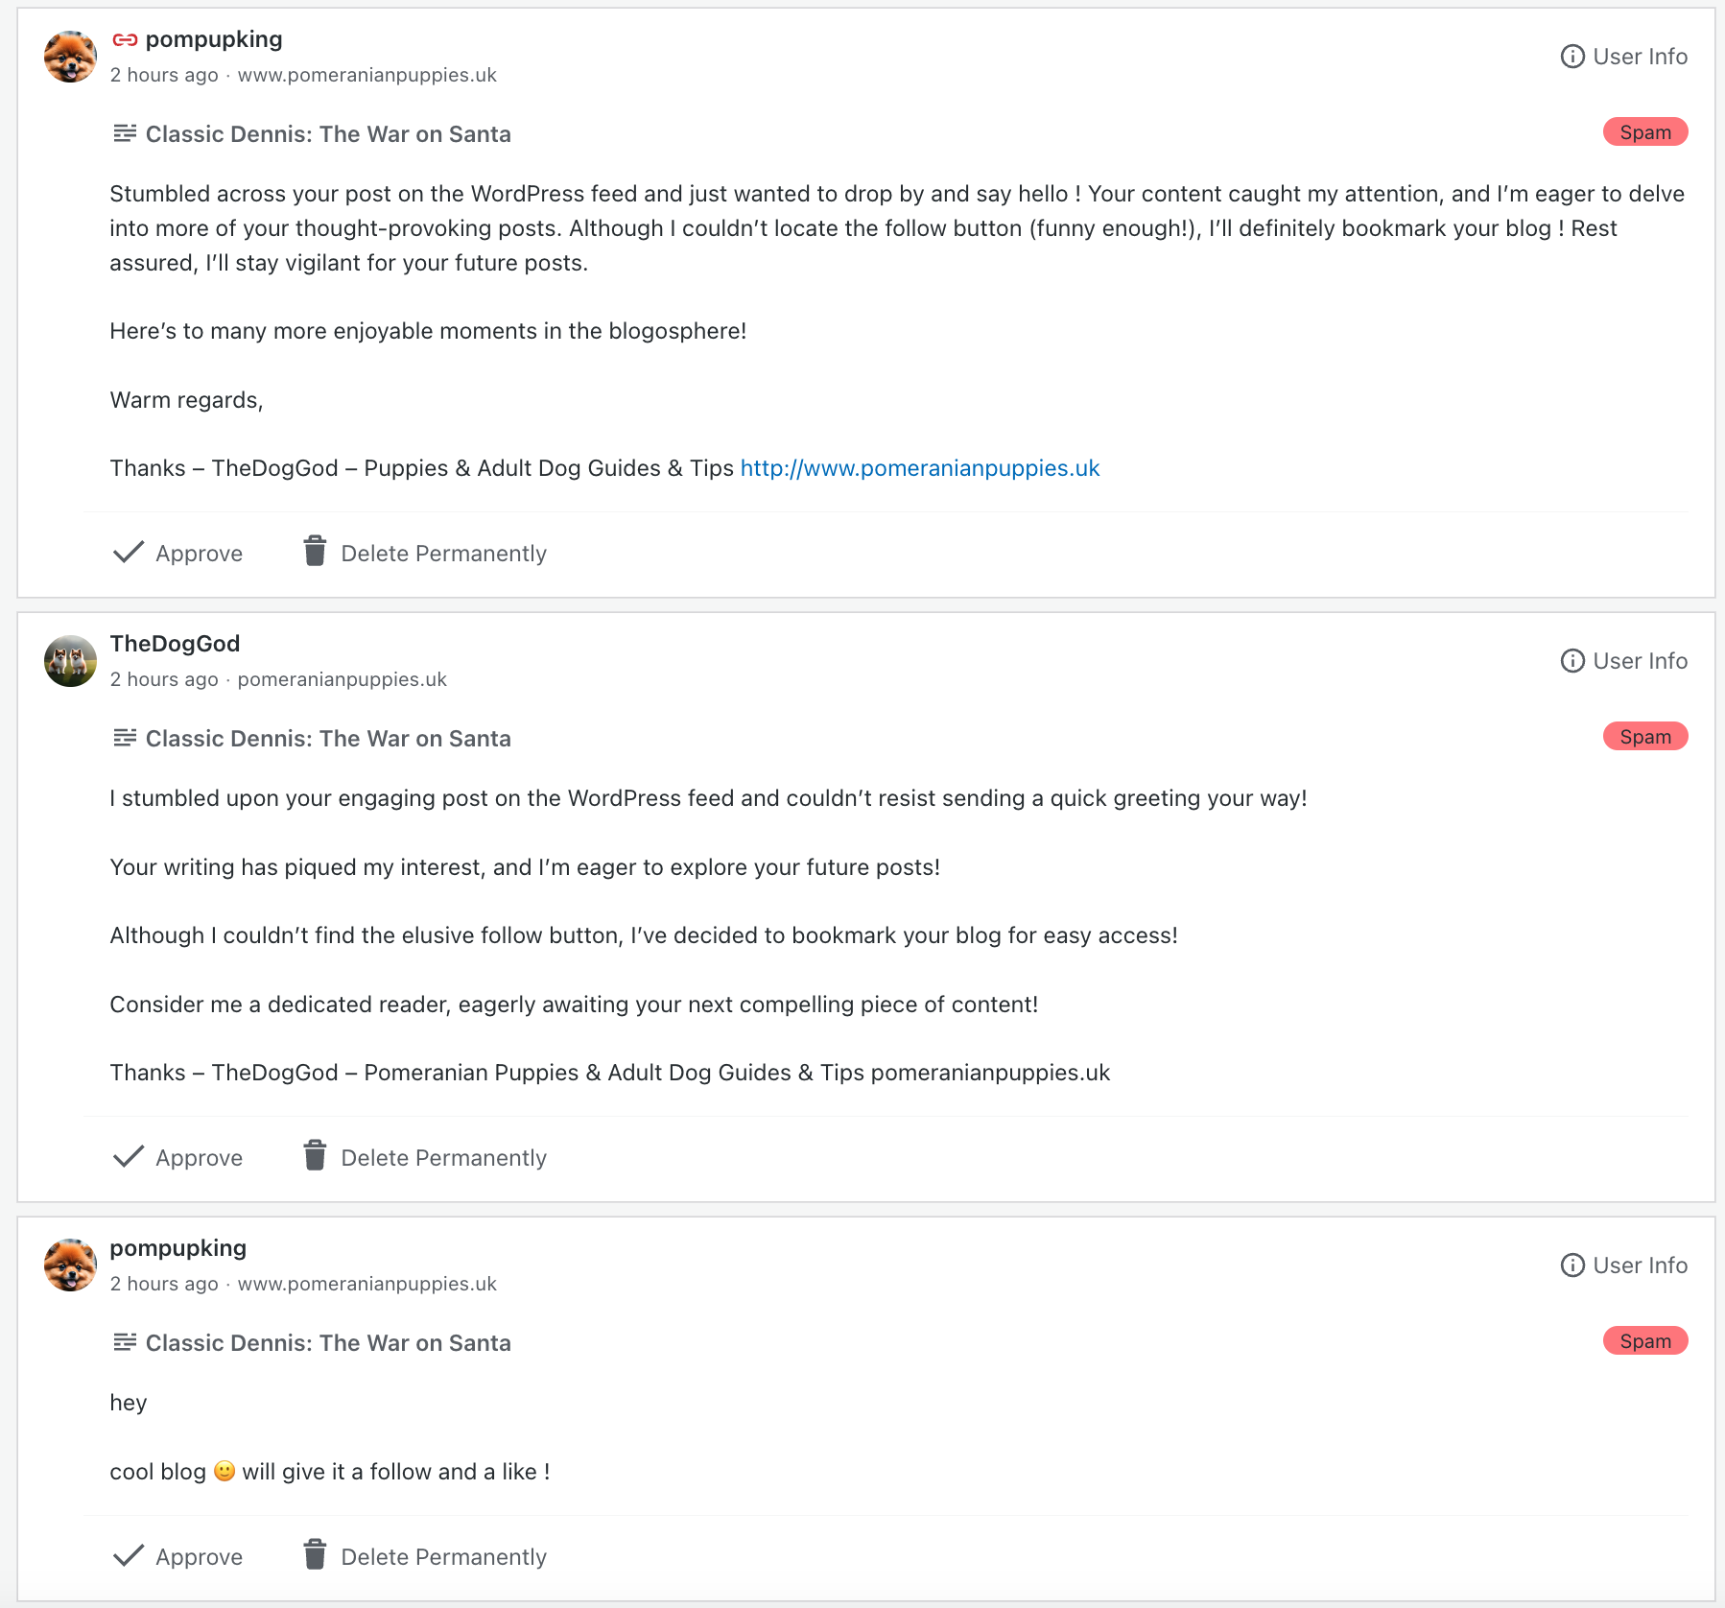Image resolution: width=1725 pixels, height=1608 pixels.
Task: Click the trash icon on the "hey" comment
Action: 315,1555
